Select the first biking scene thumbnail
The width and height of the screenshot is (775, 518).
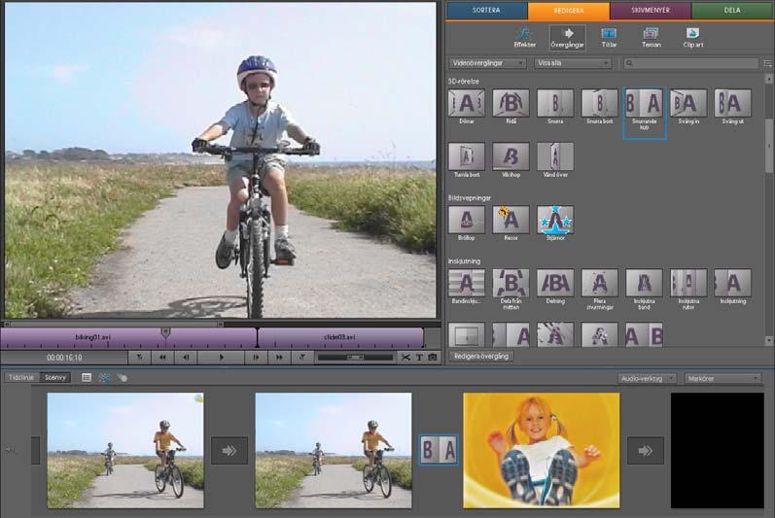(125, 450)
